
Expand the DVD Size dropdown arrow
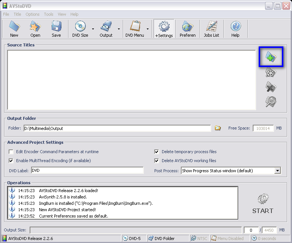(93, 29)
